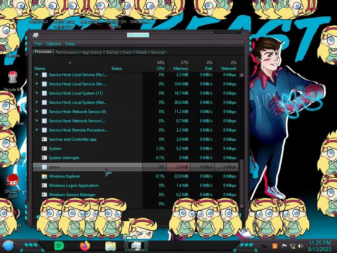Select the "Network" desktop icon label
Image resolution: width=337 pixels, height=253 pixels.
(x=13, y=55)
